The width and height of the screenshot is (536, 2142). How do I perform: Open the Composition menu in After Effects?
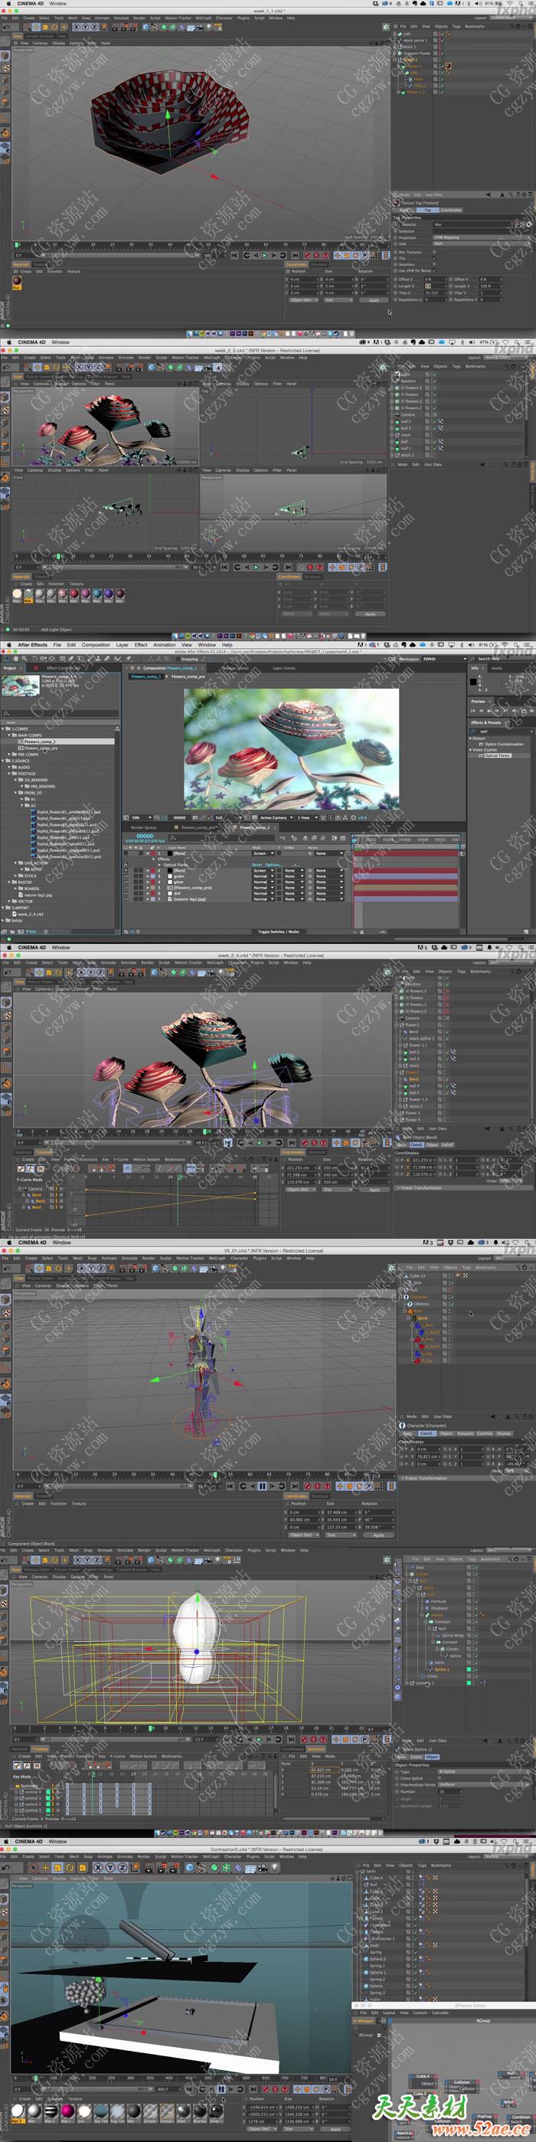(96, 644)
